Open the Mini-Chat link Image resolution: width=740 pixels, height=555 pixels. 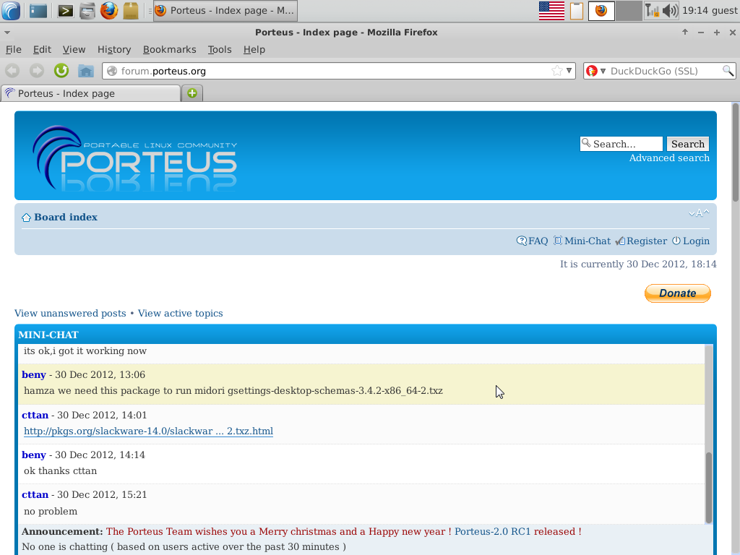tap(587, 241)
